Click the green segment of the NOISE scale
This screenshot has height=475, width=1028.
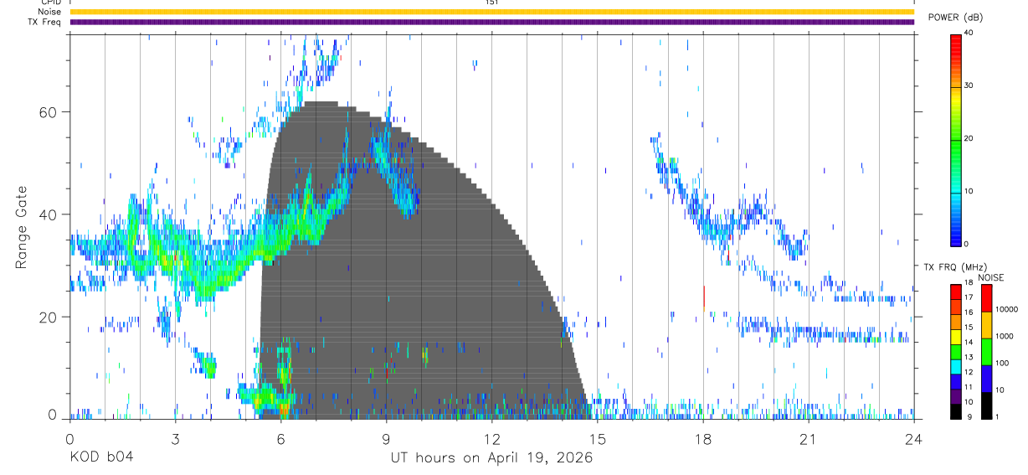pyautogui.click(x=986, y=352)
